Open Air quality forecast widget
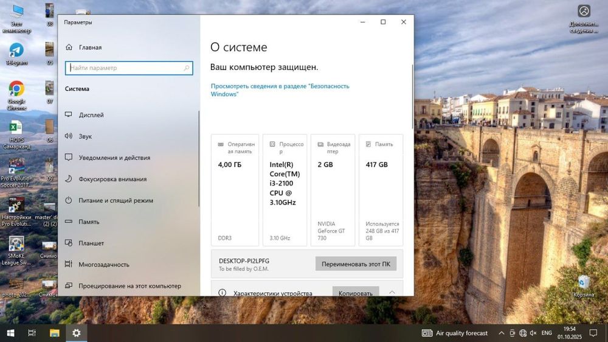Image resolution: width=608 pixels, height=342 pixels. [x=454, y=333]
